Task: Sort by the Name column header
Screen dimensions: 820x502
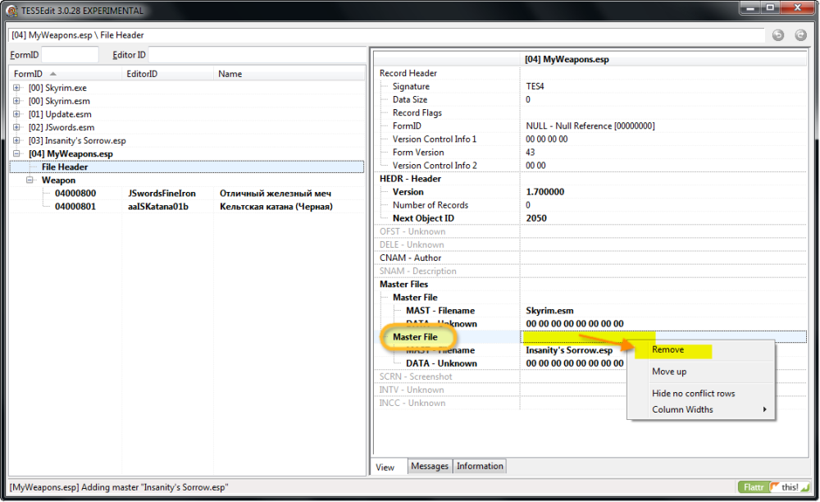Action: [289, 74]
